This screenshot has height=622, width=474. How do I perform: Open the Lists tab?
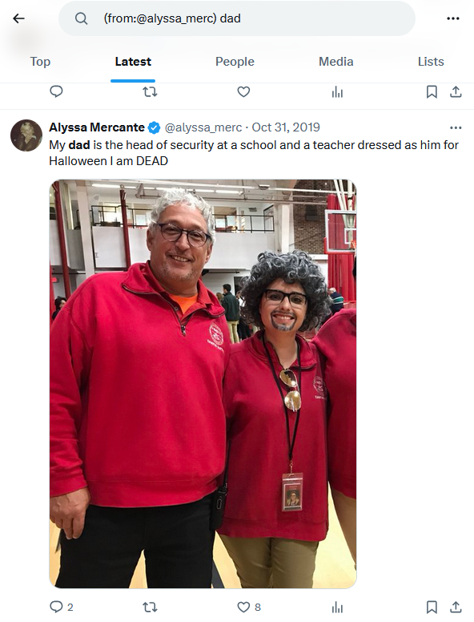click(431, 62)
